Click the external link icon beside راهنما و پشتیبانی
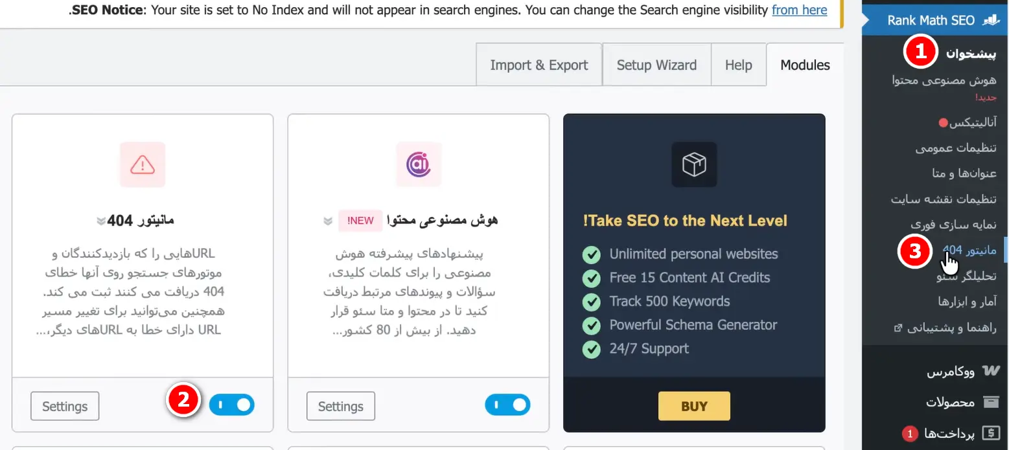Screen dimensions: 1009x450 [x=897, y=328]
